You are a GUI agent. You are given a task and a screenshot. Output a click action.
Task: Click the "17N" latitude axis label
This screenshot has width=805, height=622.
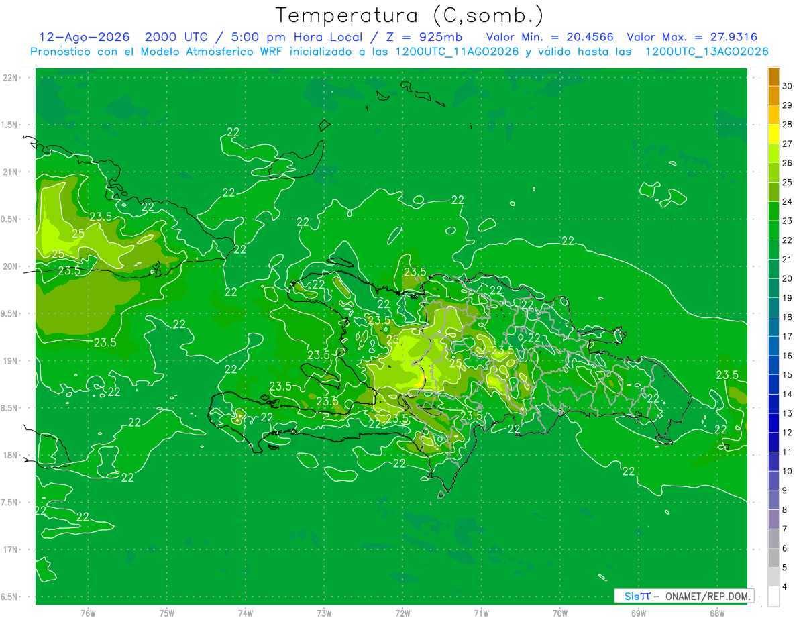point(11,550)
